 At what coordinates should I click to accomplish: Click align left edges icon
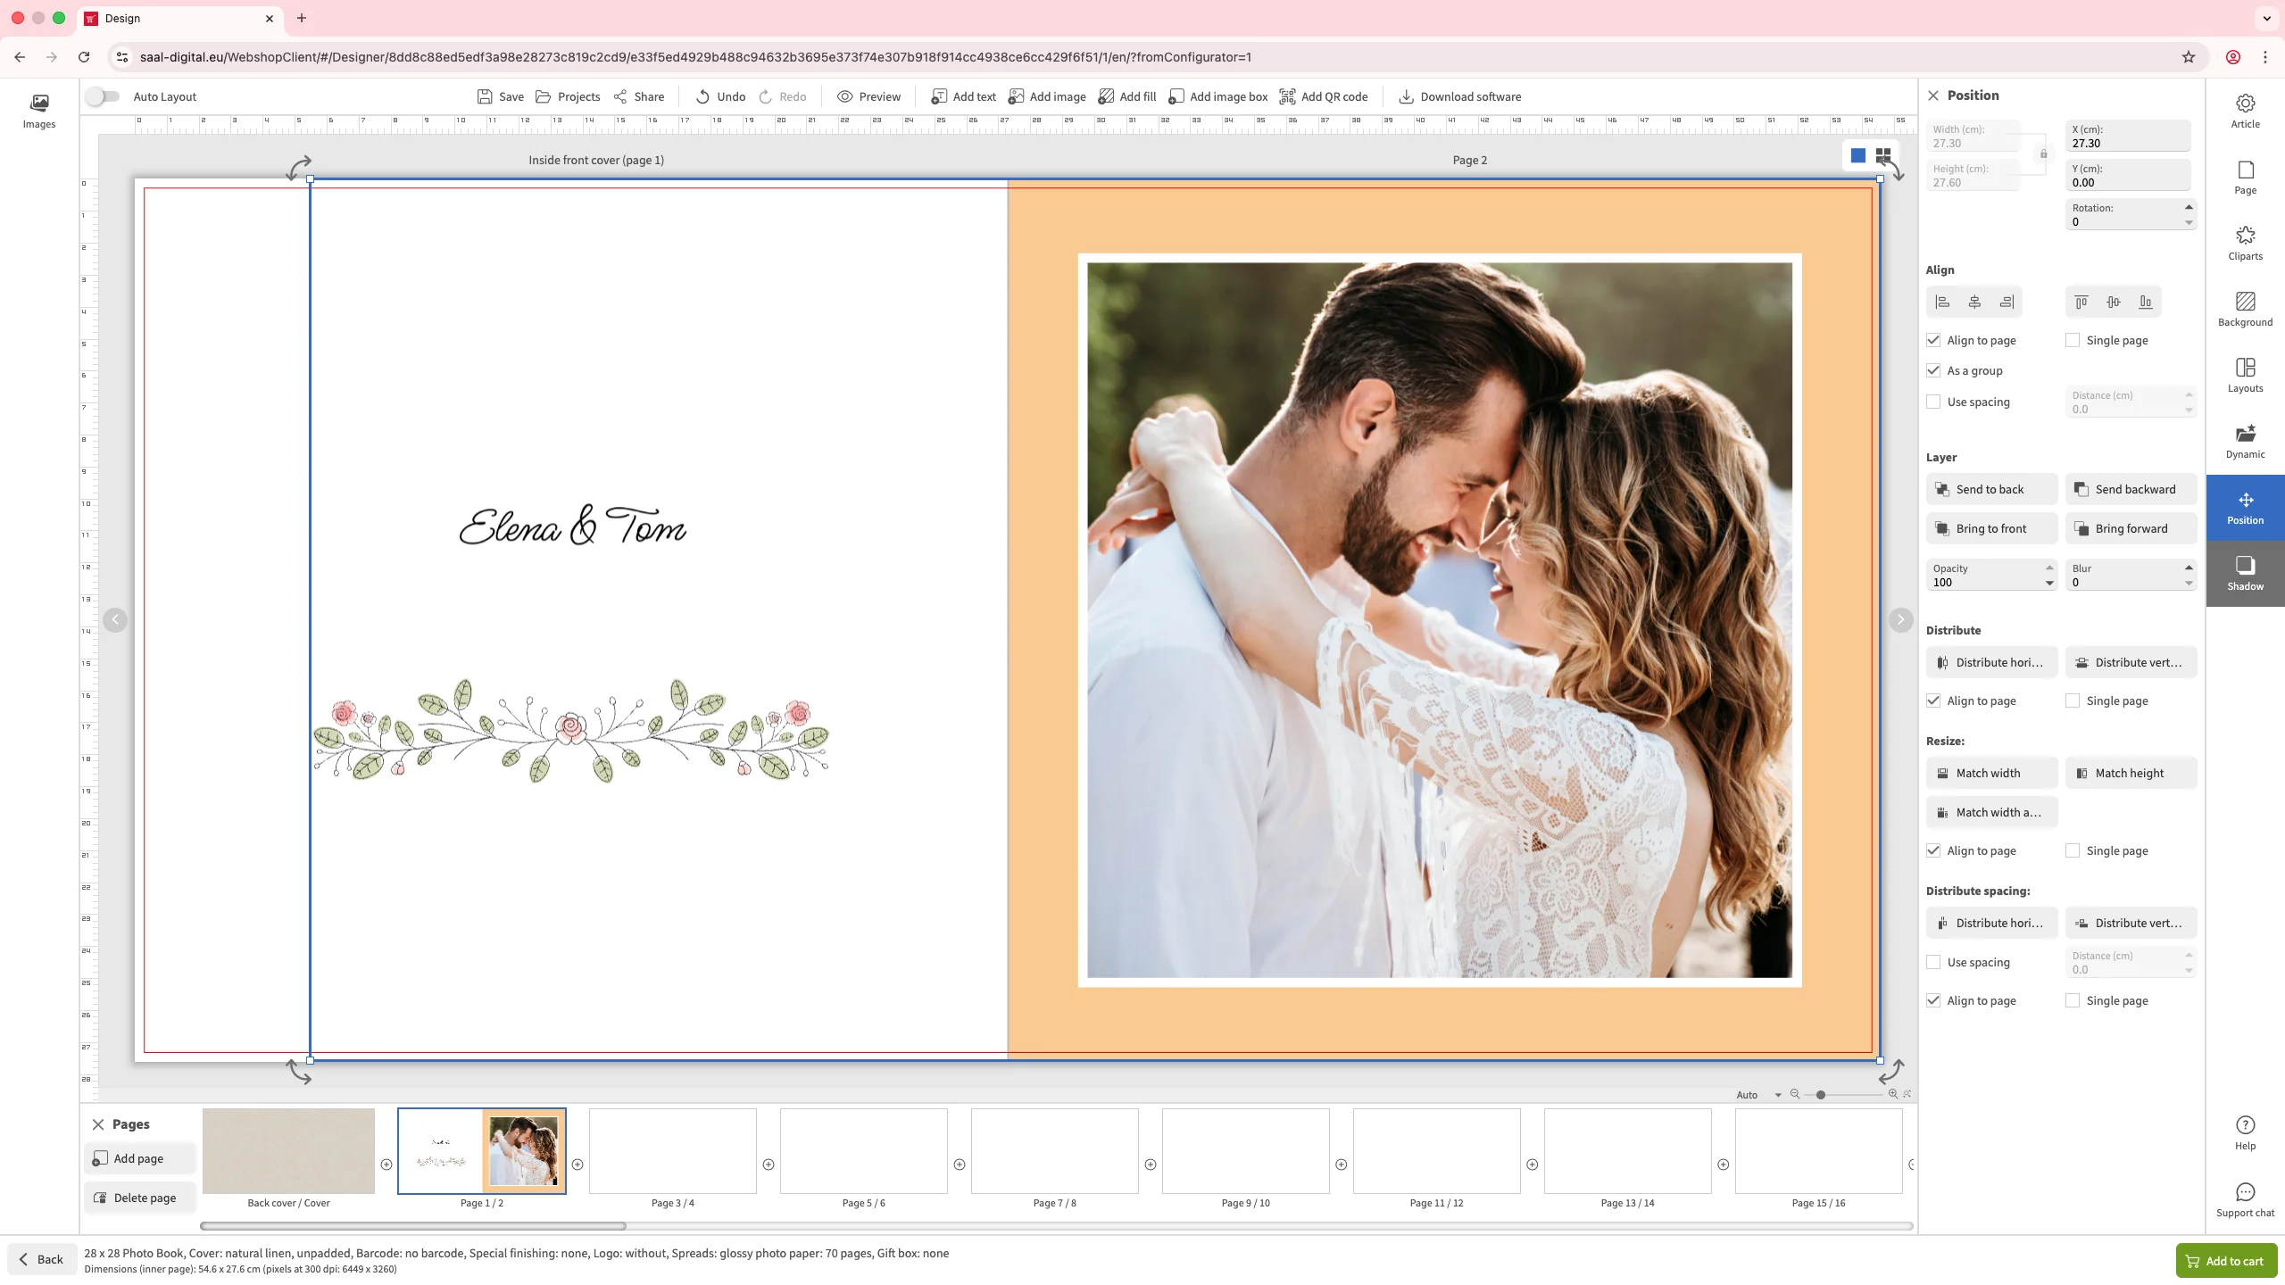(x=1942, y=303)
